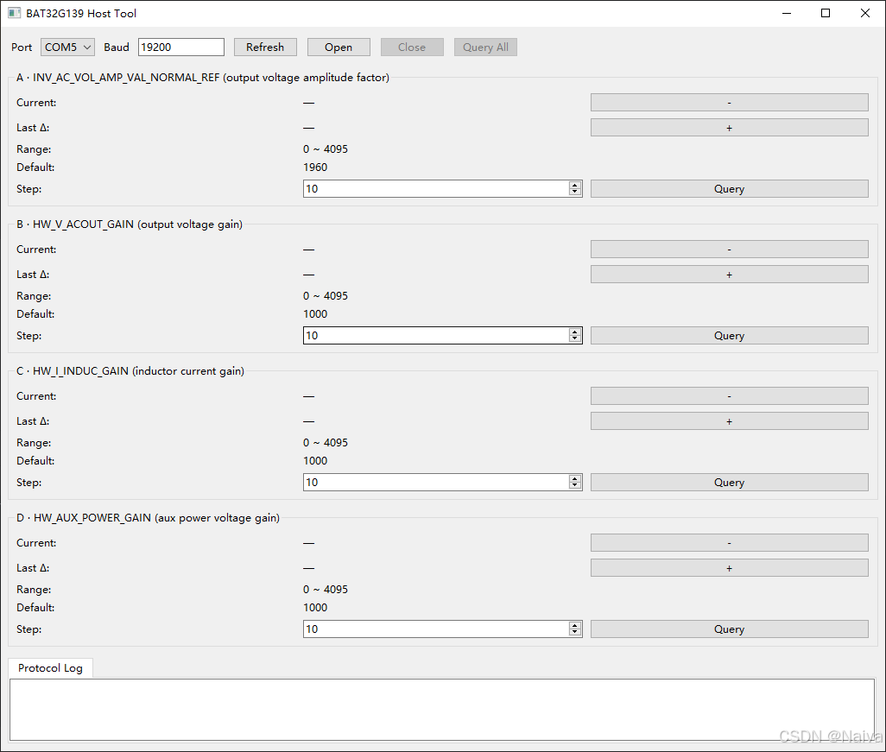Open the COM5 port dropdown

(x=67, y=47)
